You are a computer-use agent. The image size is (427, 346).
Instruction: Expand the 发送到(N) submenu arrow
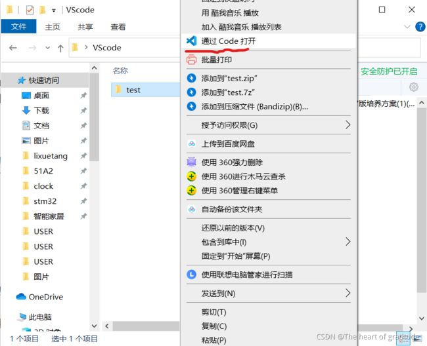(x=348, y=293)
